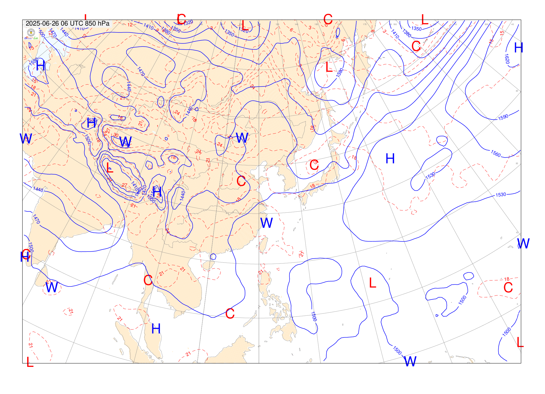Select the red C over eastern China near the Yellow Sea

click(x=241, y=181)
